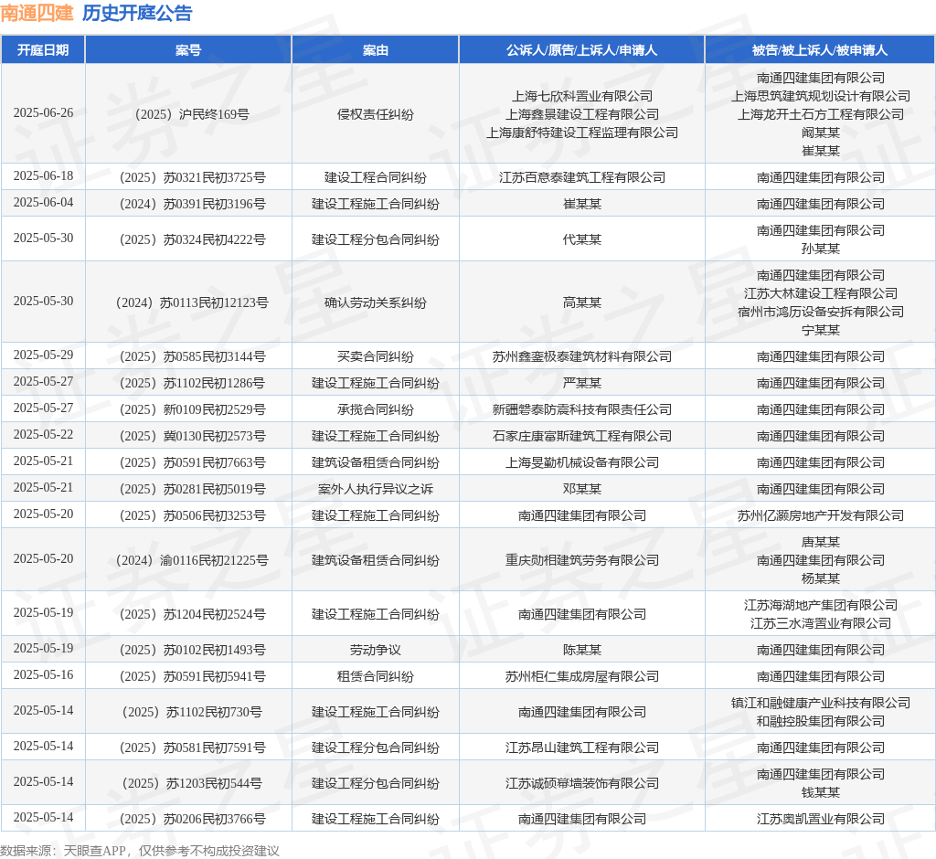Click the 历史开庭公告 heading
The image size is (936, 859).
point(137,13)
